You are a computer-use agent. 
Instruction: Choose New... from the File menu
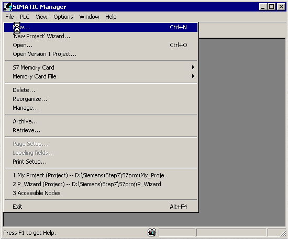click(x=101, y=27)
